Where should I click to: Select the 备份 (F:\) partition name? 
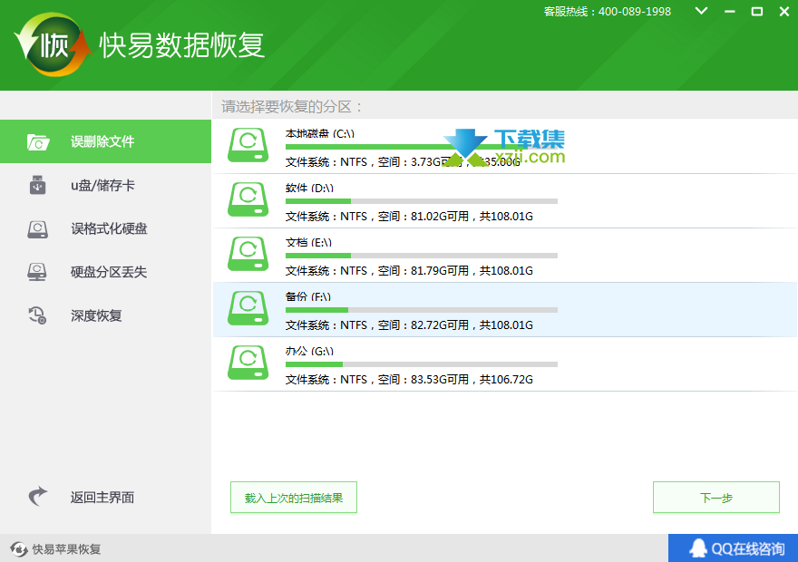(308, 297)
